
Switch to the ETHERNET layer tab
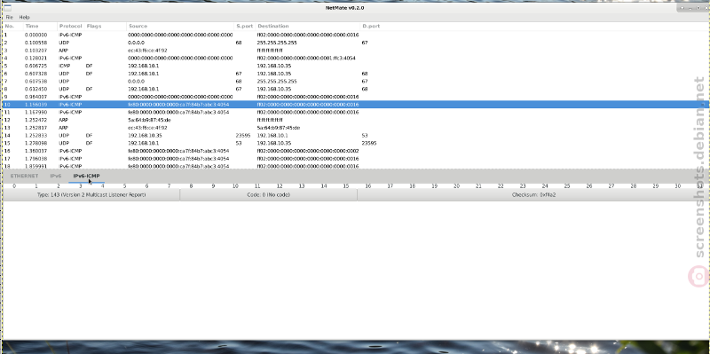(25, 176)
